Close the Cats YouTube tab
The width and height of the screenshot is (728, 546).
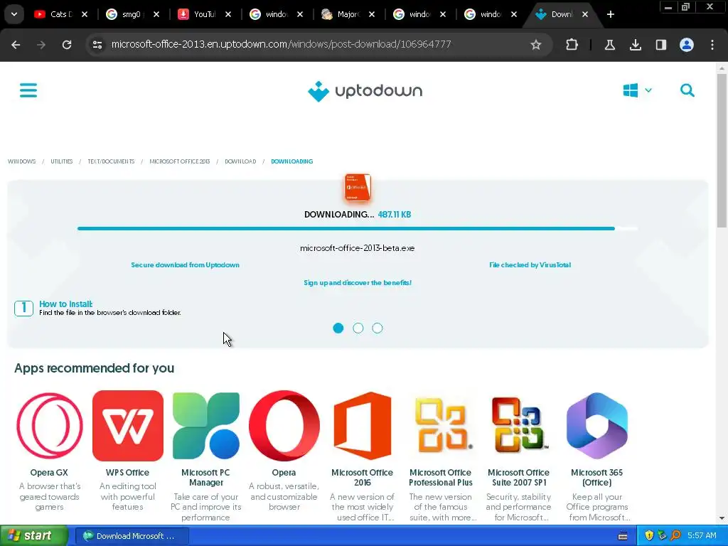click(85, 14)
